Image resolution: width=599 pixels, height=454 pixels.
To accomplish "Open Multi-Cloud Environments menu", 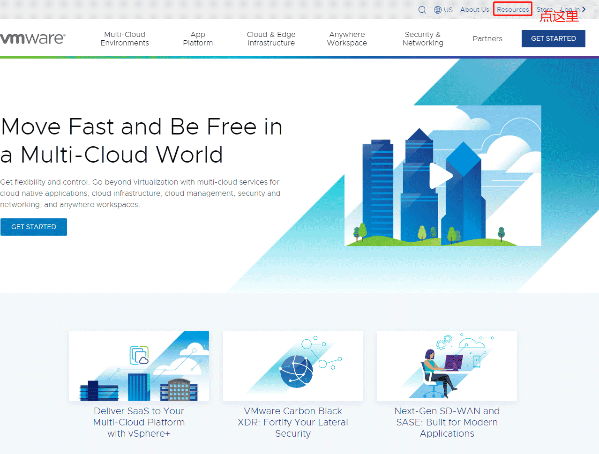I will (x=125, y=38).
